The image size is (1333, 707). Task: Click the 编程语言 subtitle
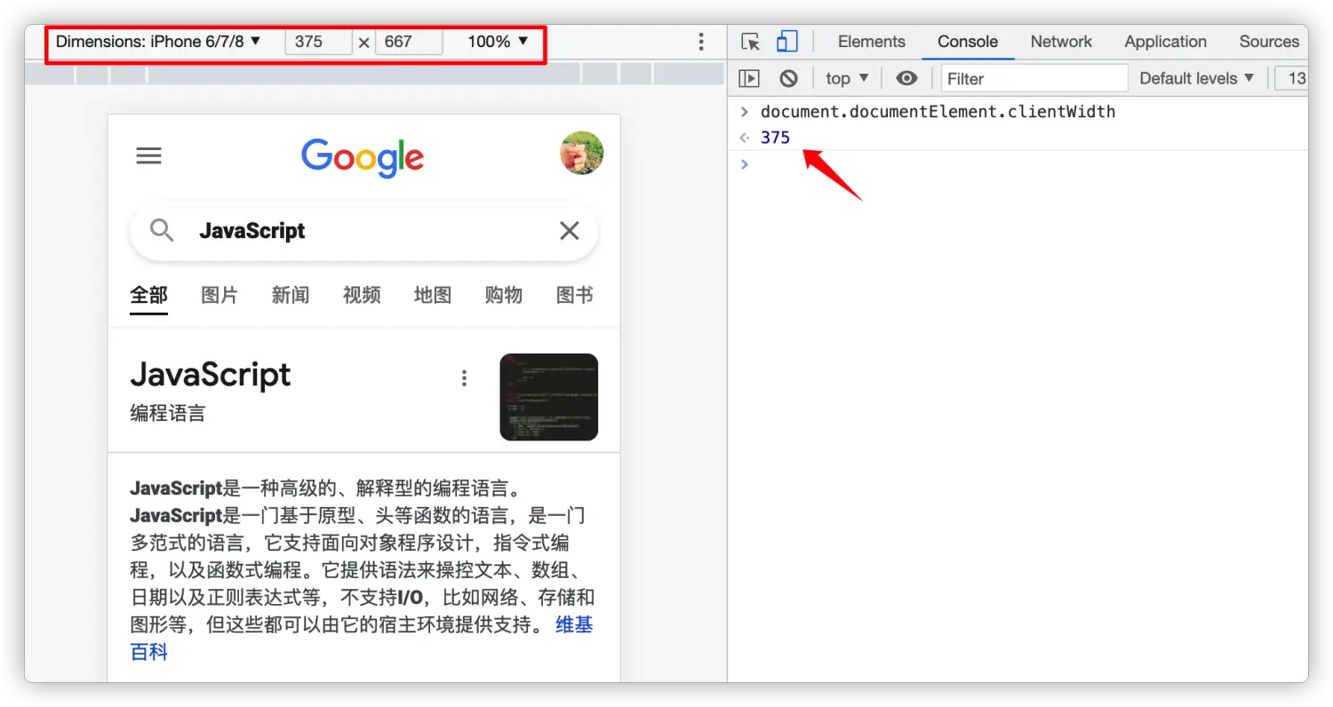[168, 413]
